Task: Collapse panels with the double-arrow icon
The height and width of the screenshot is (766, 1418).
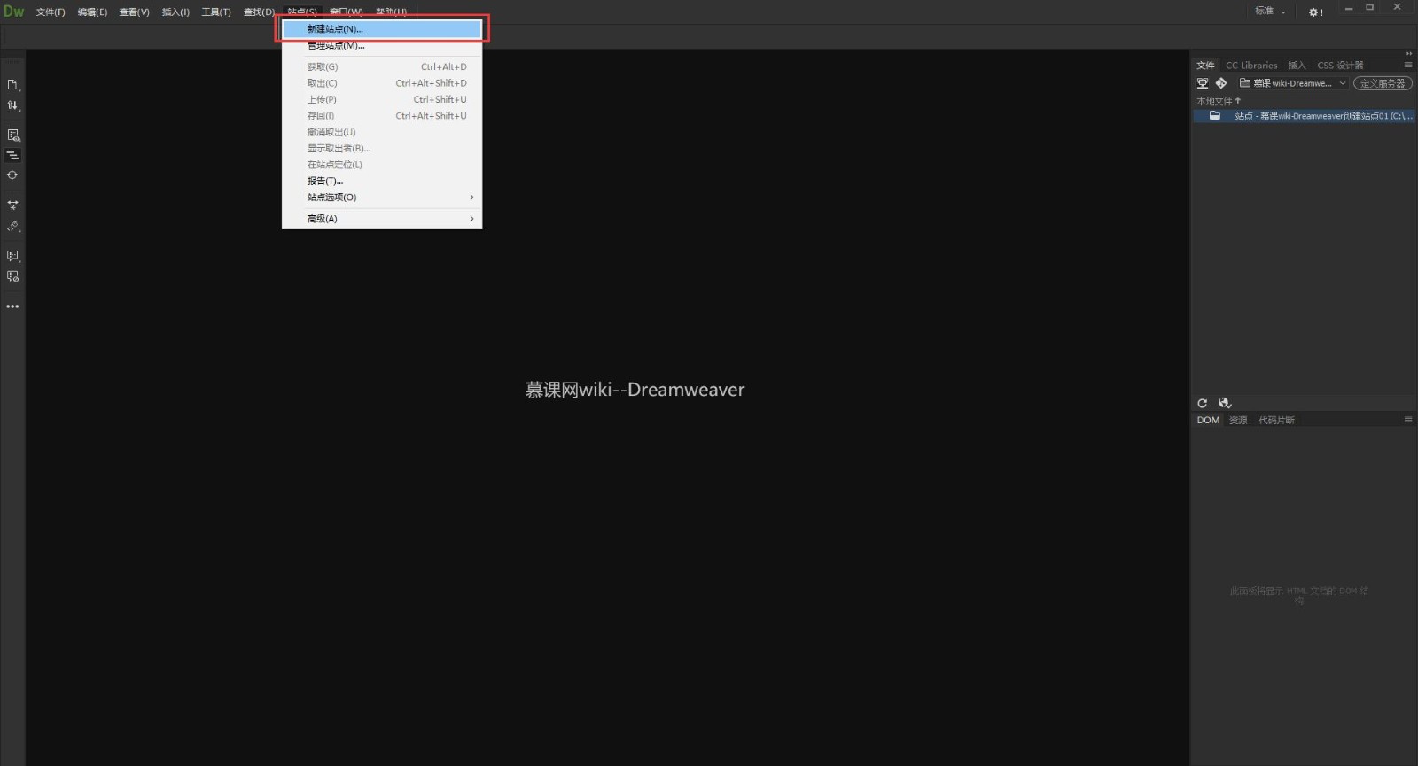Action: click(1409, 53)
